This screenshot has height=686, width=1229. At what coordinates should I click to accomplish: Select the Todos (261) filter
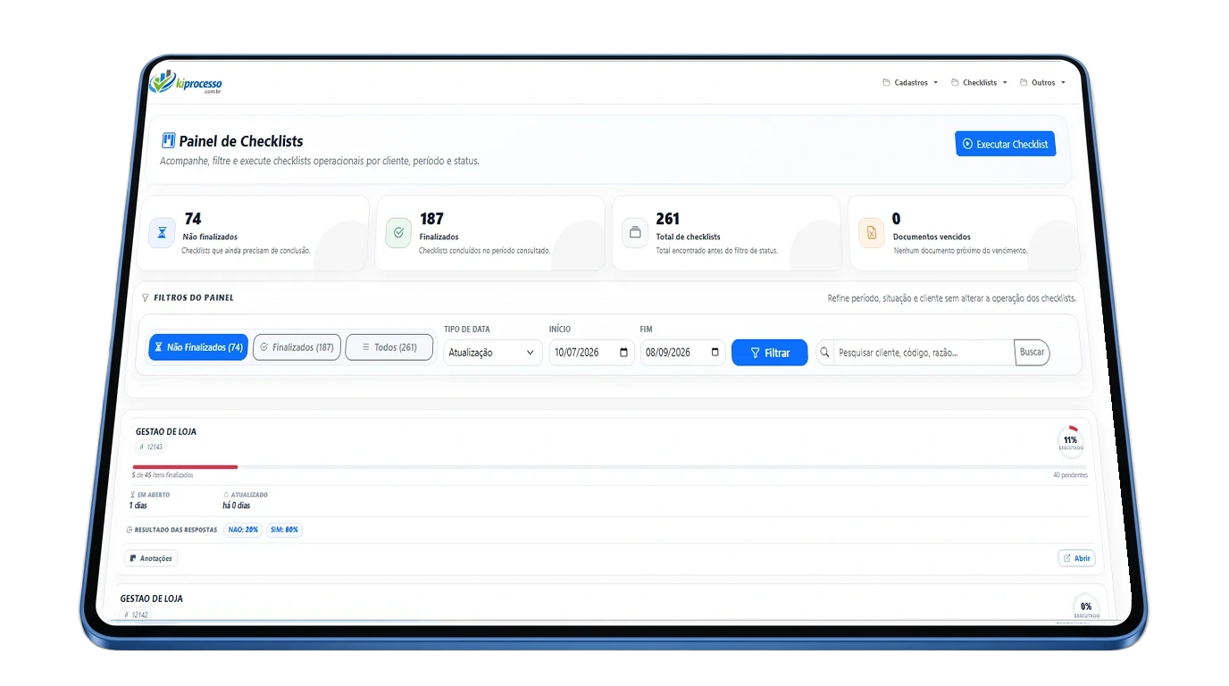389,347
